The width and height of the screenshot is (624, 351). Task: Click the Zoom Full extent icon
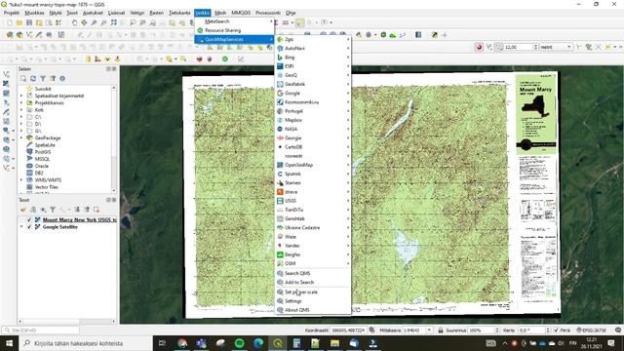pyautogui.click(x=114, y=23)
